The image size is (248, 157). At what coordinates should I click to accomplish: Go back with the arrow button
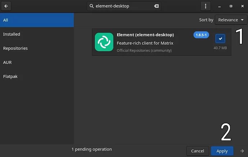(x=6, y=6)
